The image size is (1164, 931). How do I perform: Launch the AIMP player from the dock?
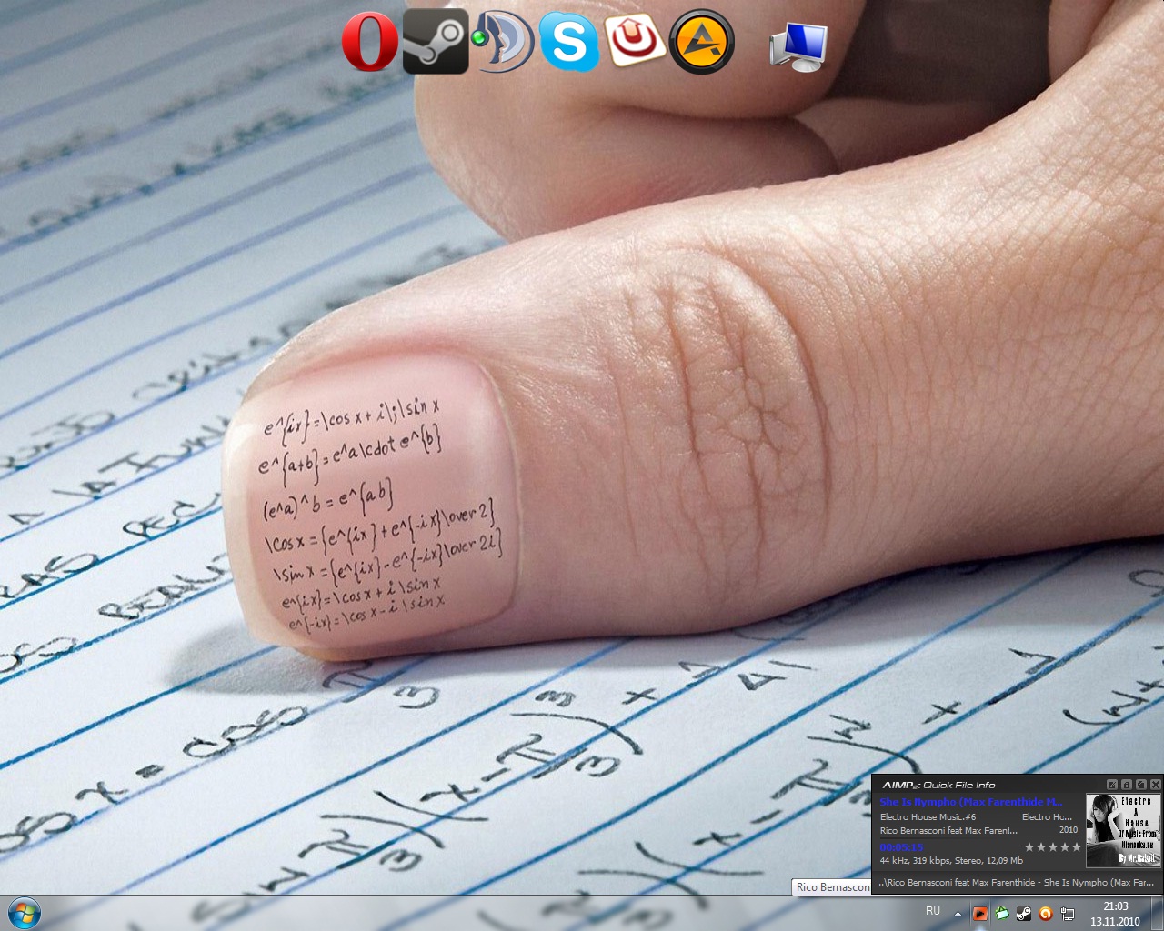click(x=701, y=42)
